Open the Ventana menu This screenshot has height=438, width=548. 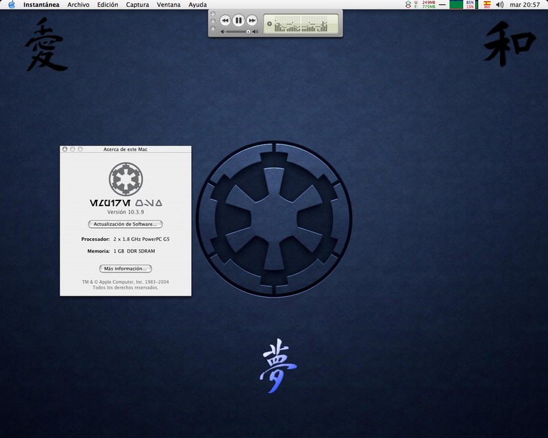[x=169, y=5]
